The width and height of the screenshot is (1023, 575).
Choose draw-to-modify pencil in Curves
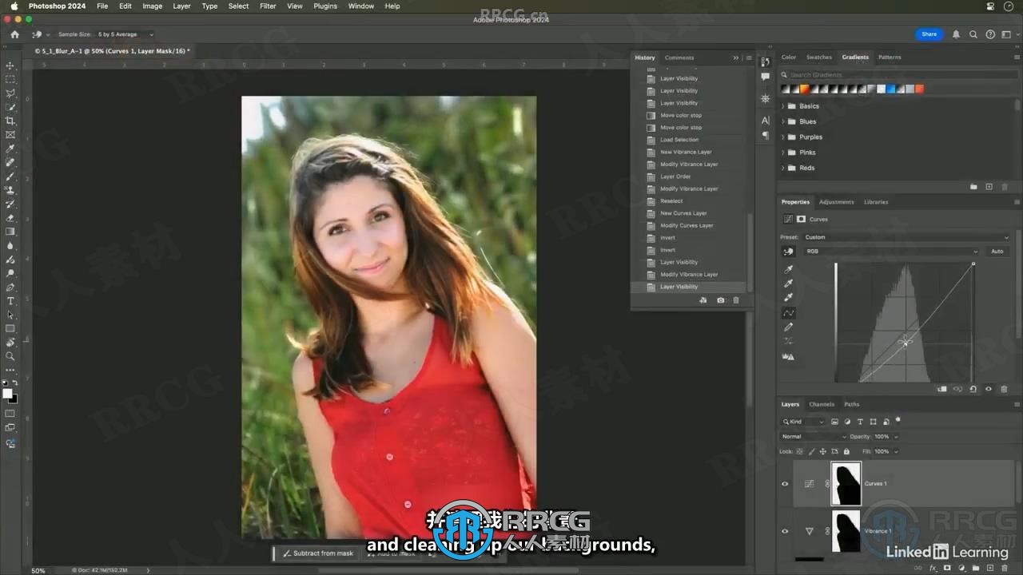[789, 327]
